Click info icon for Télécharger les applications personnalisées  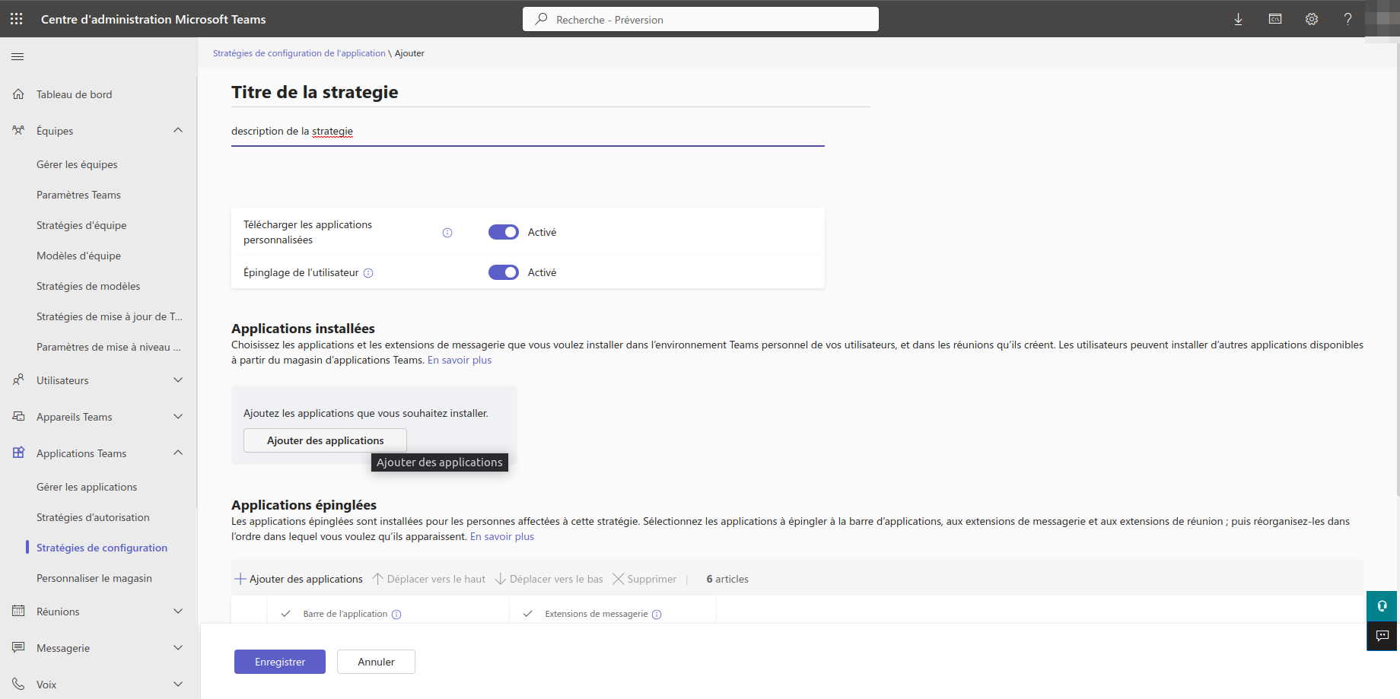click(x=447, y=233)
